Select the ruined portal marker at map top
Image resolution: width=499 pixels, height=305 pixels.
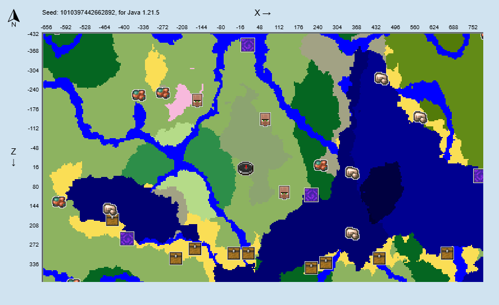point(248,44)
